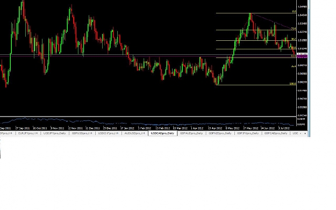Click the 1 Apr 2012 date label
The height and width of the screenshot is (210, 336).
pyautogui.click(x=197, y=128)
